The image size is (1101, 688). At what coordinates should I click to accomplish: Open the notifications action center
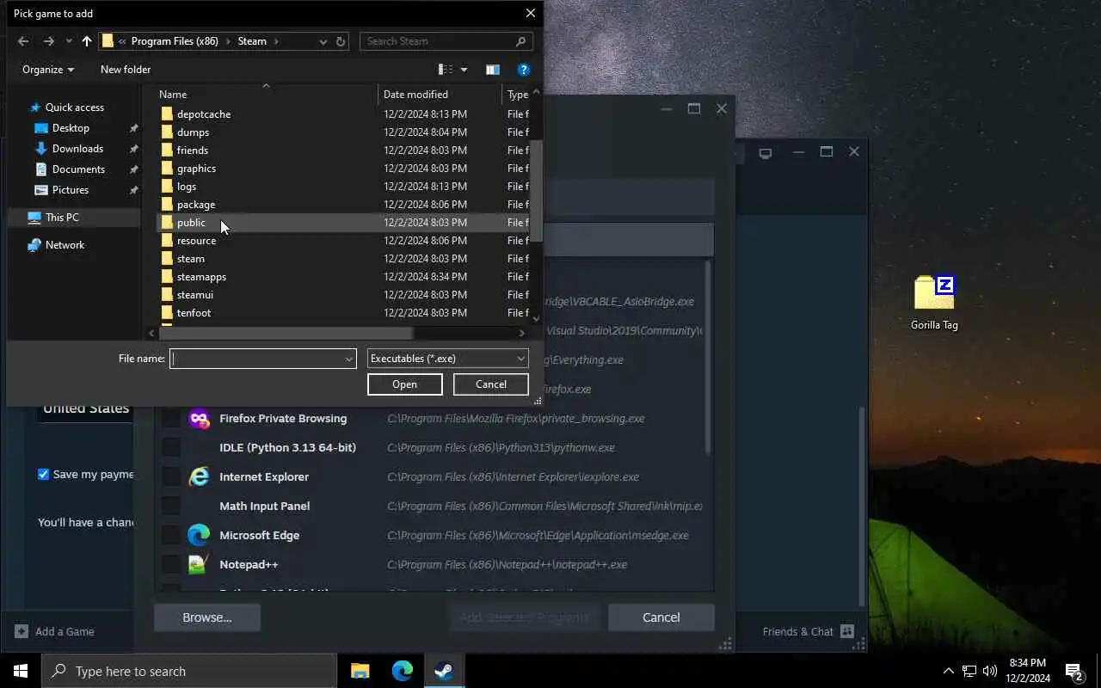pos(1073,671)
